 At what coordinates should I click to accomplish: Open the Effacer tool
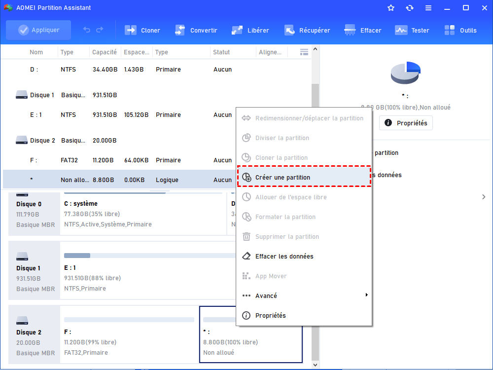362,30
